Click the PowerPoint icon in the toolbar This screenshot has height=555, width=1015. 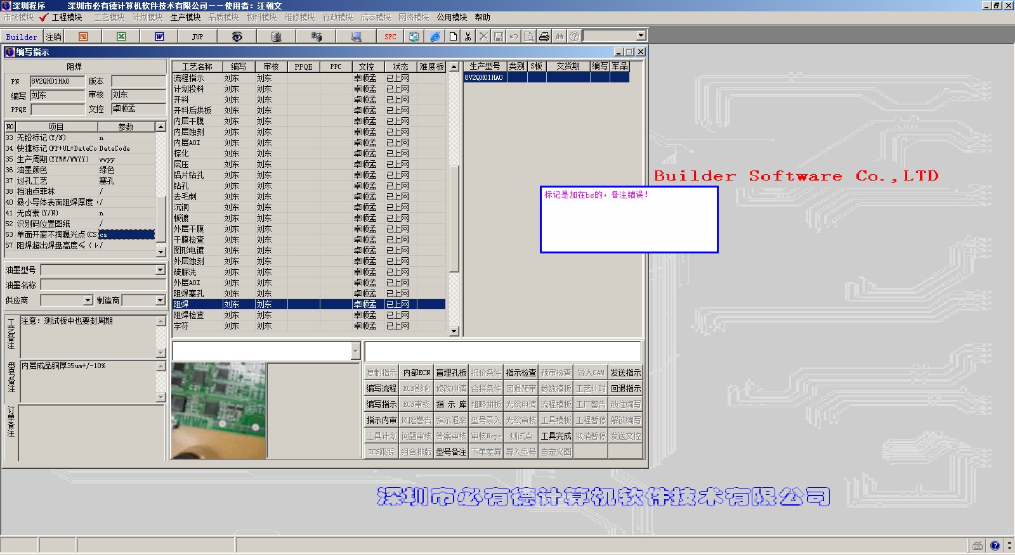tap(83, 37)
